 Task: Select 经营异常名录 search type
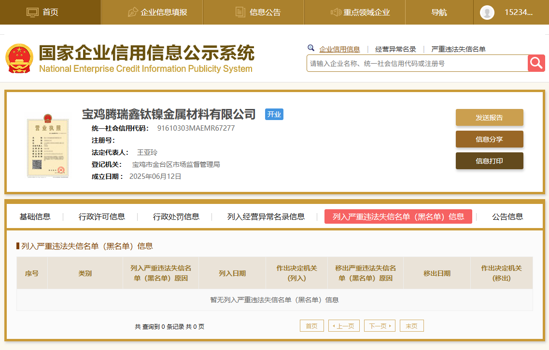[x=395, y=49]
